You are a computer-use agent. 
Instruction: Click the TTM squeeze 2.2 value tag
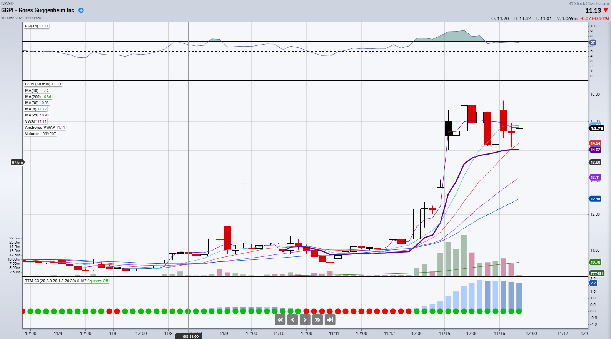pos(593,283)
